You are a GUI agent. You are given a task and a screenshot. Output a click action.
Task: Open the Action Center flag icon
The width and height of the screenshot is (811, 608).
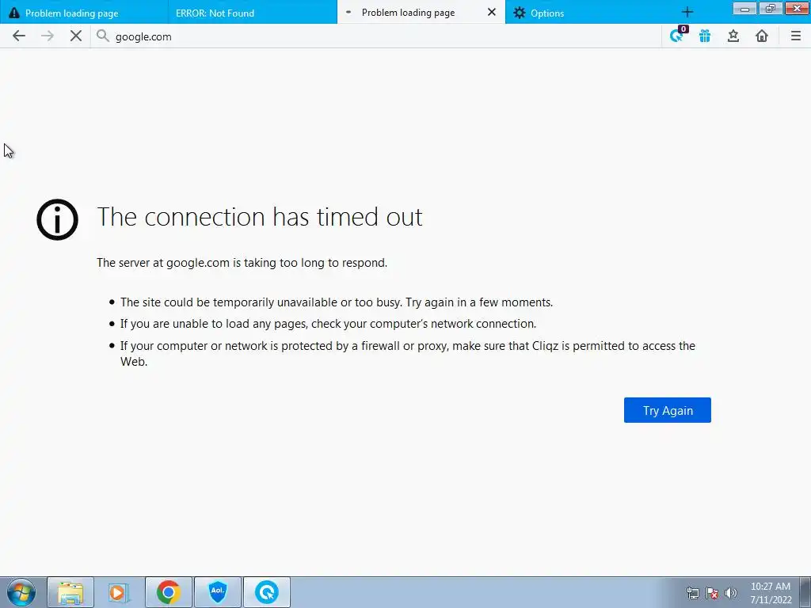click(x=712, y=593)
